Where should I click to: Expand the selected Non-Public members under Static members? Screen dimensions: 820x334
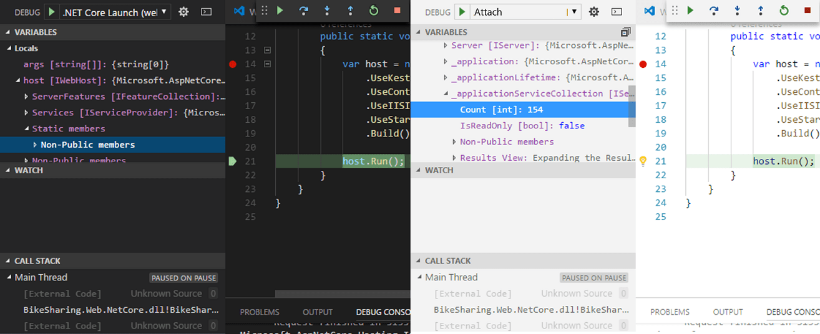coord(36,145)
